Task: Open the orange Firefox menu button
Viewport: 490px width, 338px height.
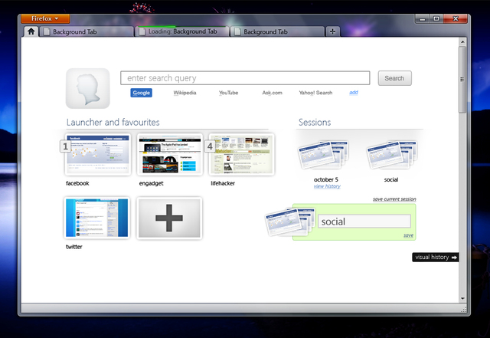Action: click(45, 18)
